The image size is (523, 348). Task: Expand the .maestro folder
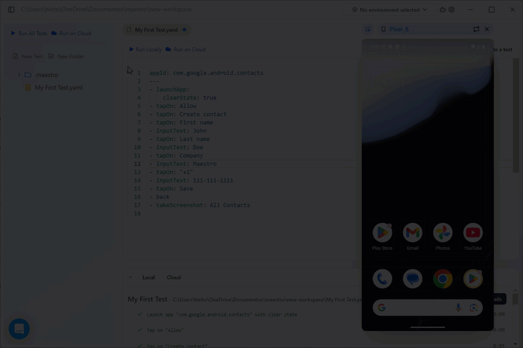(19, 75)
